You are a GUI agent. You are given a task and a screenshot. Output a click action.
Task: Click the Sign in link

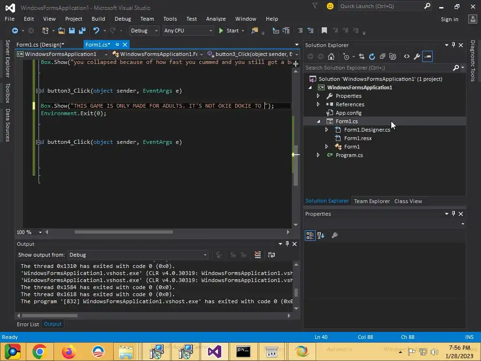[450, 19]
